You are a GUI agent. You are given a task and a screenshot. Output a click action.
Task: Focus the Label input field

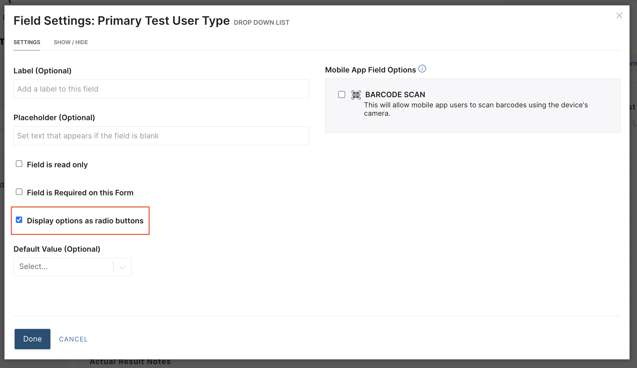(161, 89)
